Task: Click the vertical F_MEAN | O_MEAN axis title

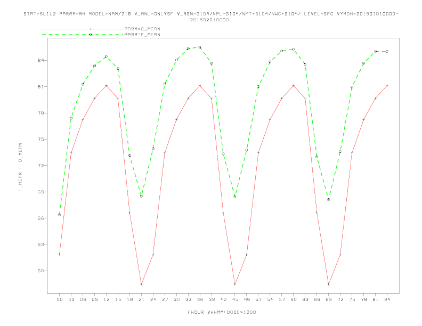Action: [x=20, y=167]
